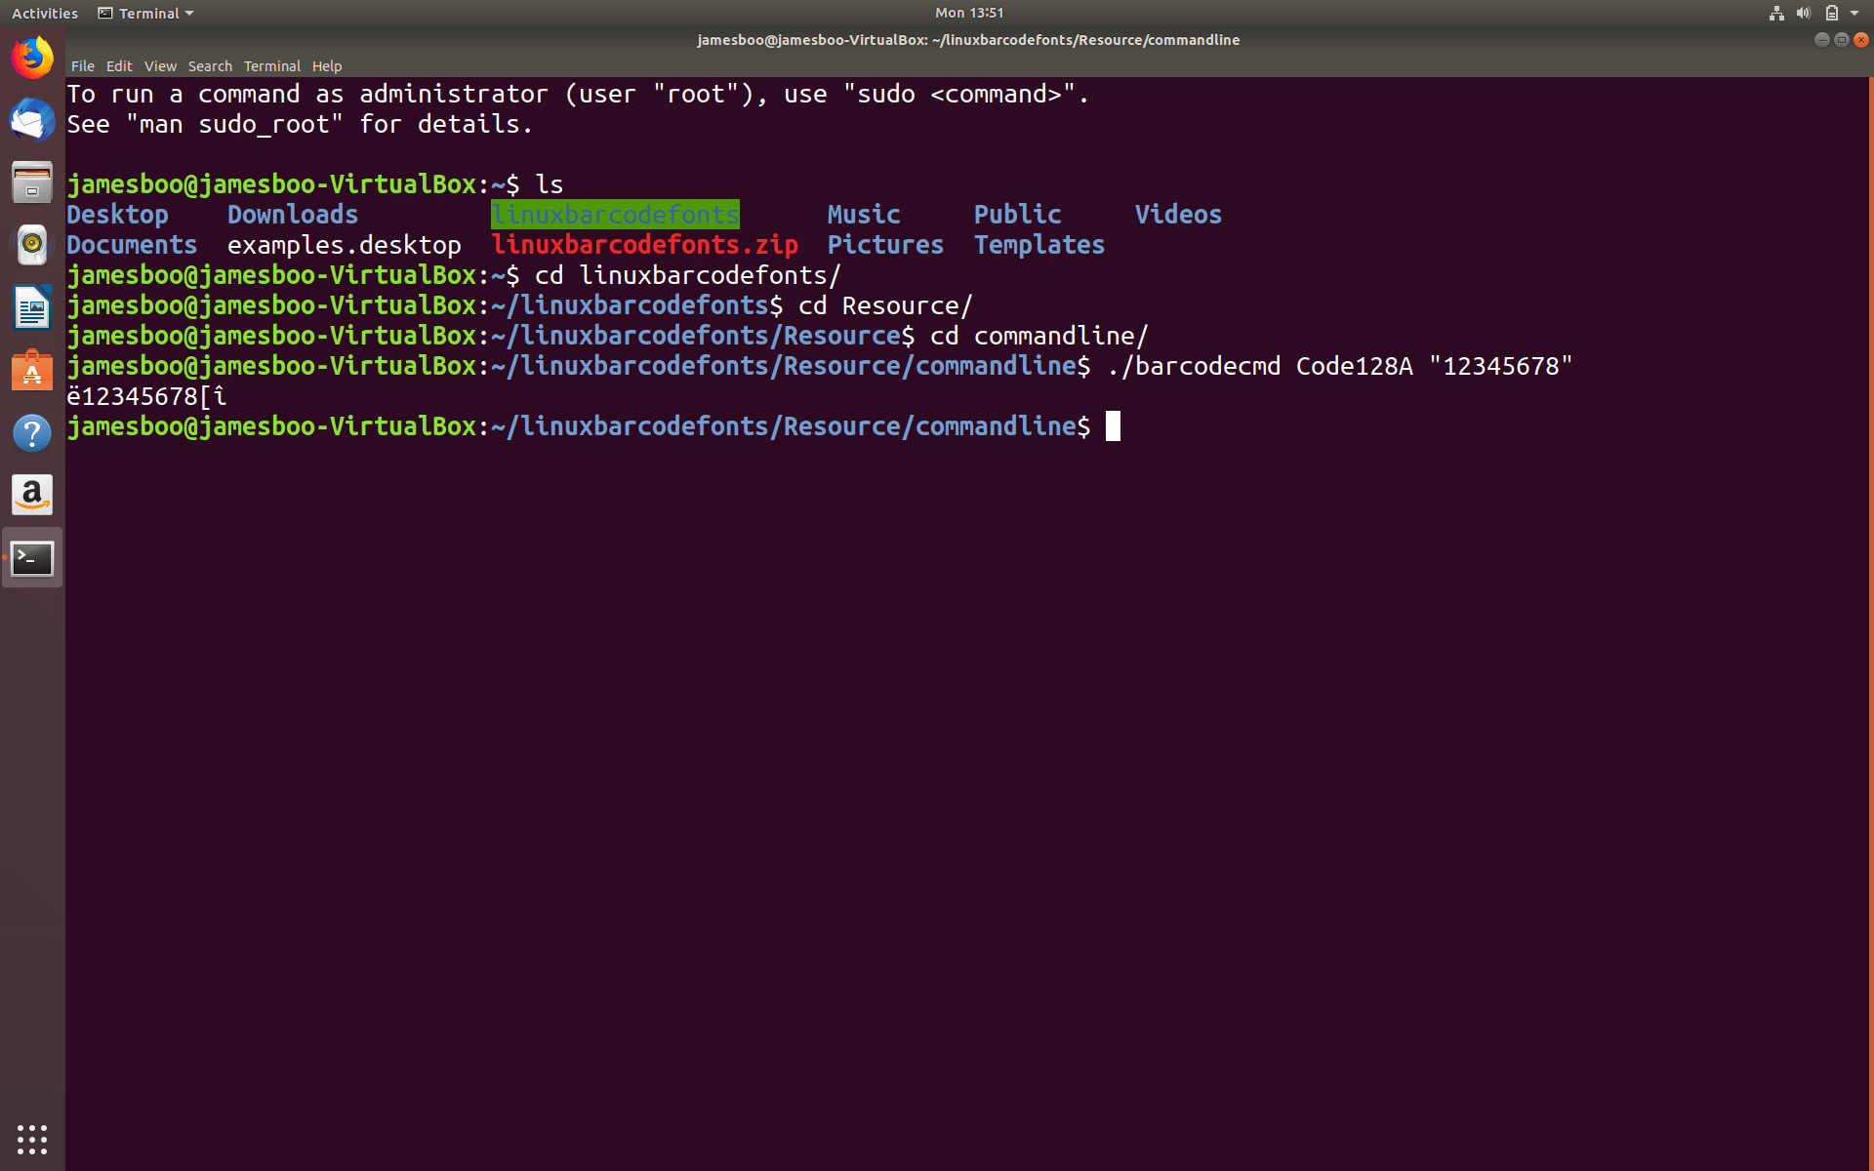Show Applications grid button
This screenshot has width=1874, height=1171.
coord(32,1139)
